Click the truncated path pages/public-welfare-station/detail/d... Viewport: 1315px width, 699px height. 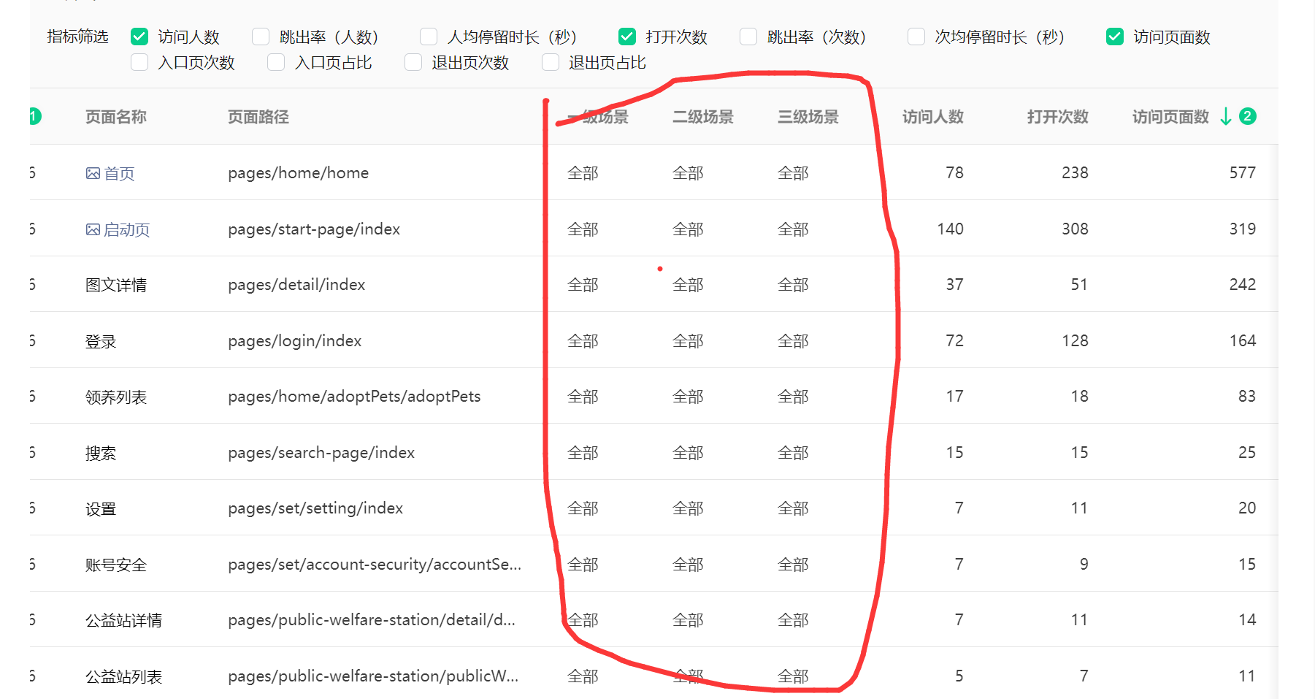pos(372,620)
